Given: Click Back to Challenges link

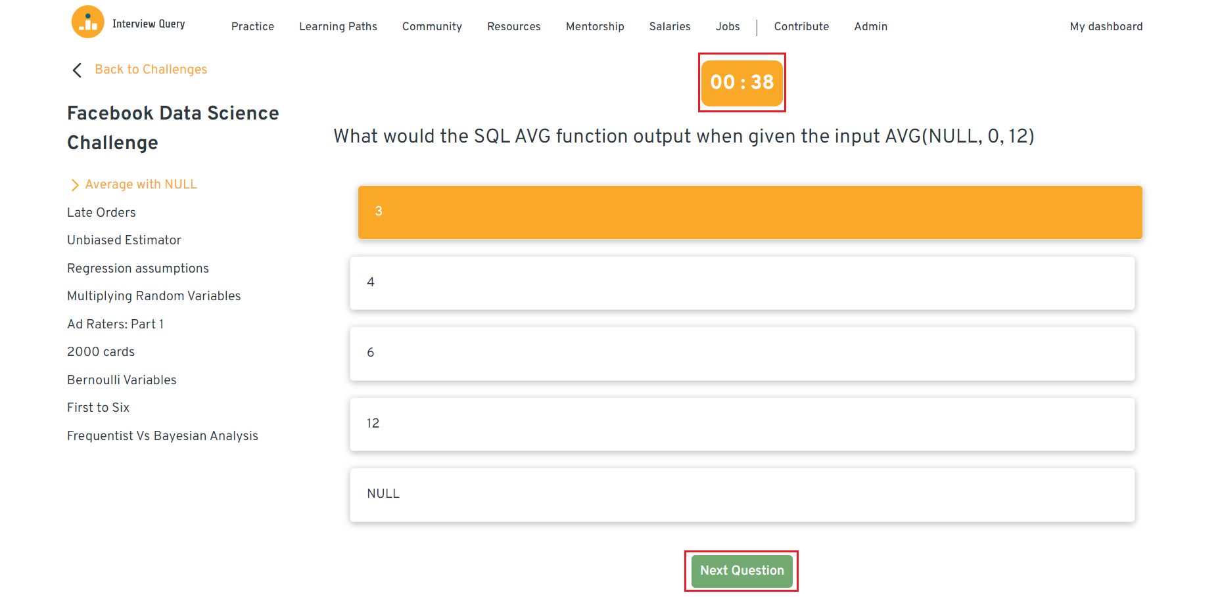Looking at the screenshot, I should [x=151, y=69].
